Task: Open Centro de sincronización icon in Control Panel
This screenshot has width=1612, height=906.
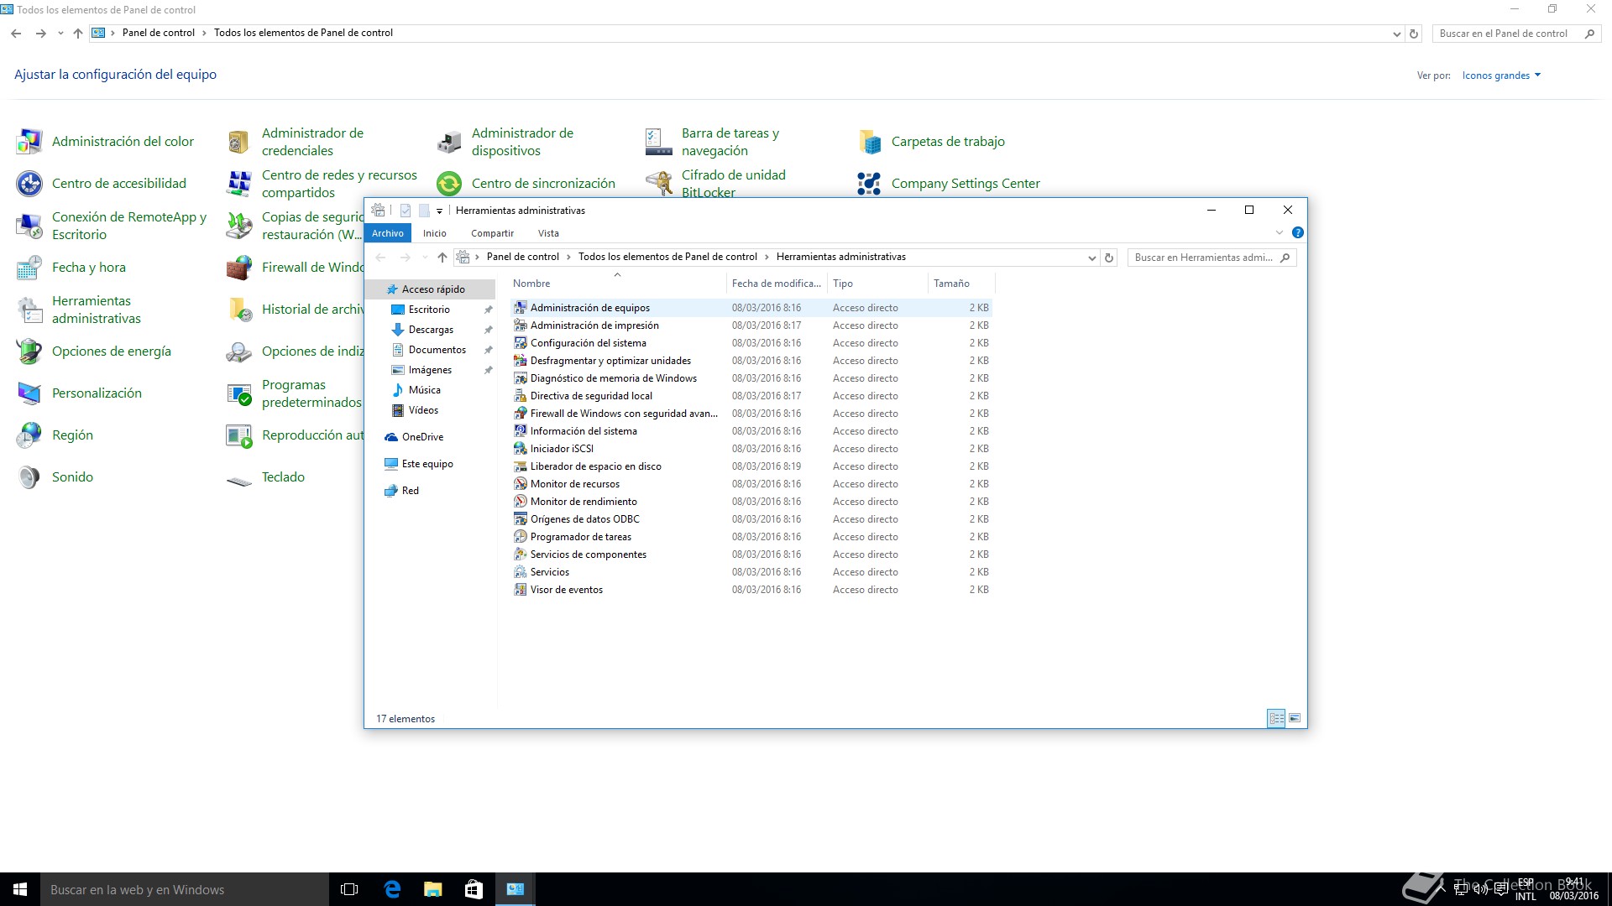Action: click(449, 184)
